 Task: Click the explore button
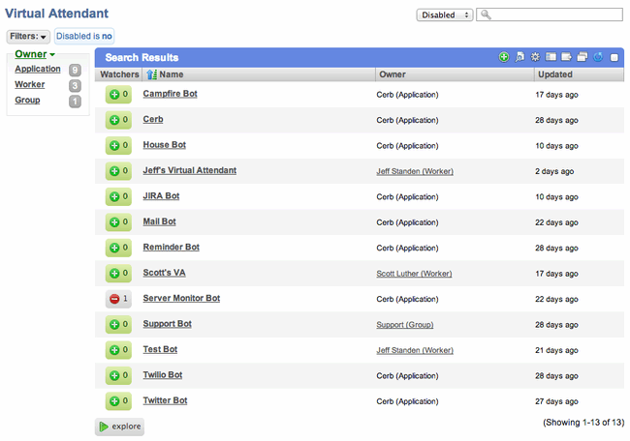coord(119,426)
